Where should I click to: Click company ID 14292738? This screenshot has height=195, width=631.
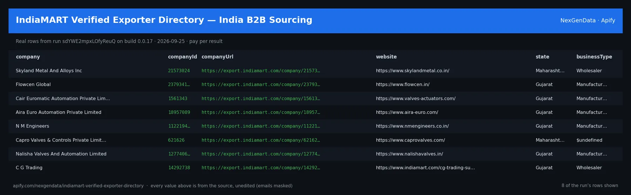[x=179, y=168]
